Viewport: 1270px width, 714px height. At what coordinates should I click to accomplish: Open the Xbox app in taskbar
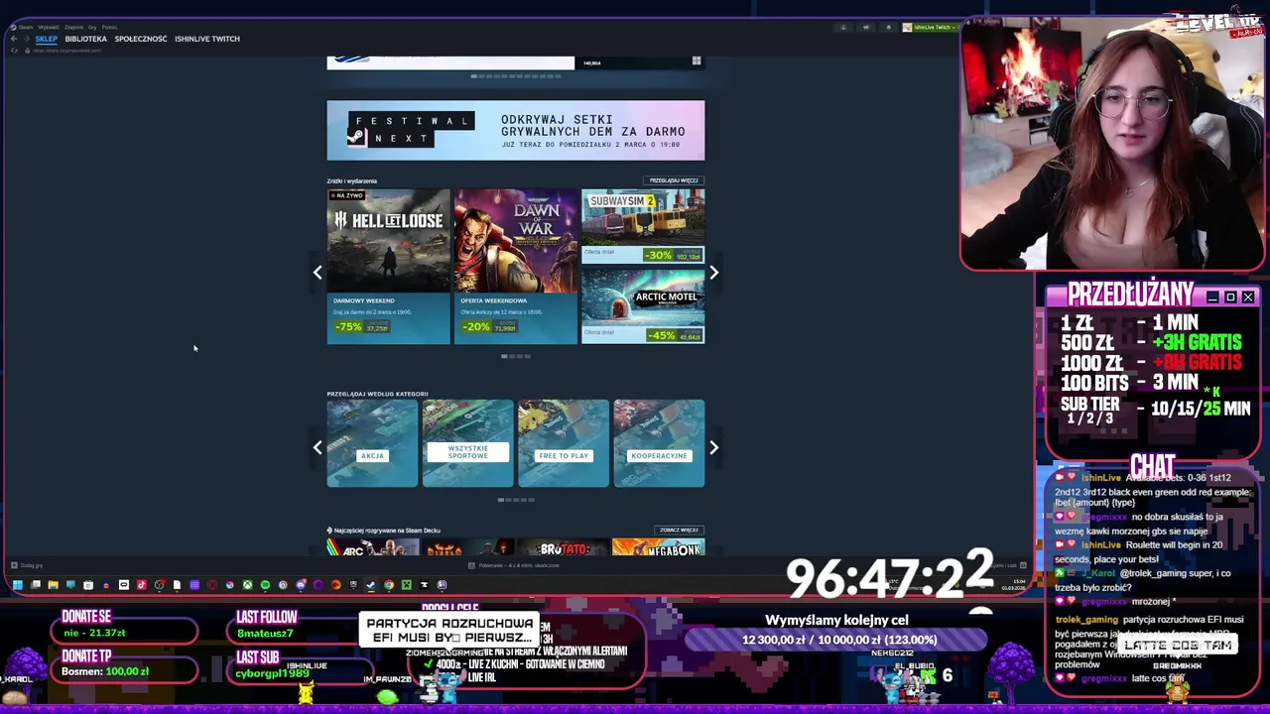(x=247, y=585)
